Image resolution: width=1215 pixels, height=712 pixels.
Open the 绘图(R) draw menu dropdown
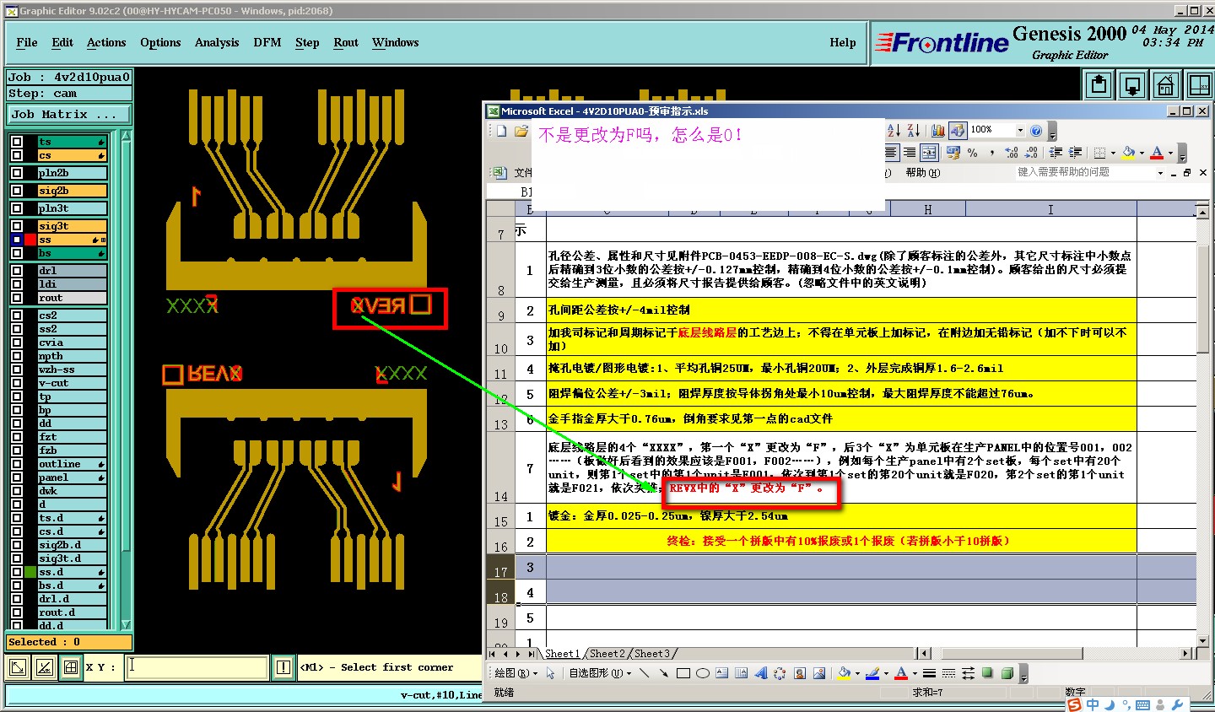[x=516, y=673]
